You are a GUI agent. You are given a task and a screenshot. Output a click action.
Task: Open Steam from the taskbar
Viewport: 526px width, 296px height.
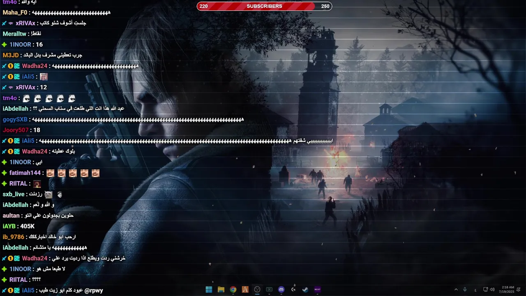305,289
